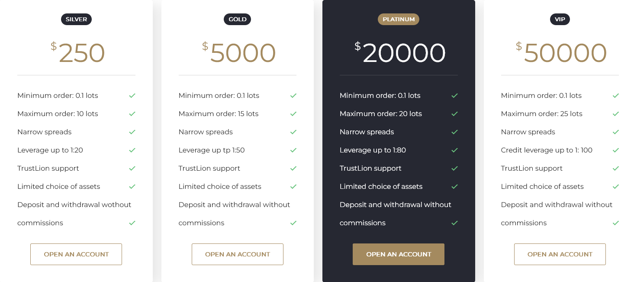Click the $250 Silver price
The width and height of the screenshot is (634, 282).
[78, 53]
